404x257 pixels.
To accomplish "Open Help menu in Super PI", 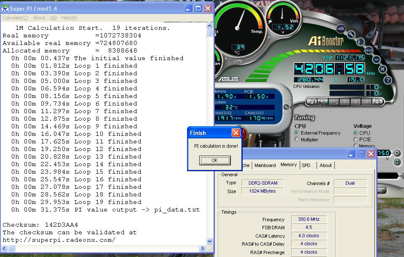I will tap(69, 18).
